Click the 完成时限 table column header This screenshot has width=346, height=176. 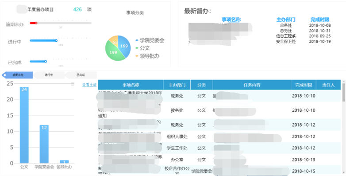pos(304,85)
